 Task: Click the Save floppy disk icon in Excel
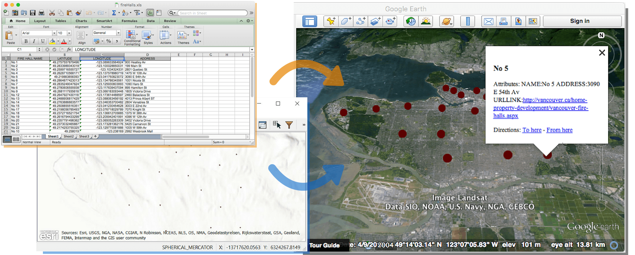(x=33, y=13)
